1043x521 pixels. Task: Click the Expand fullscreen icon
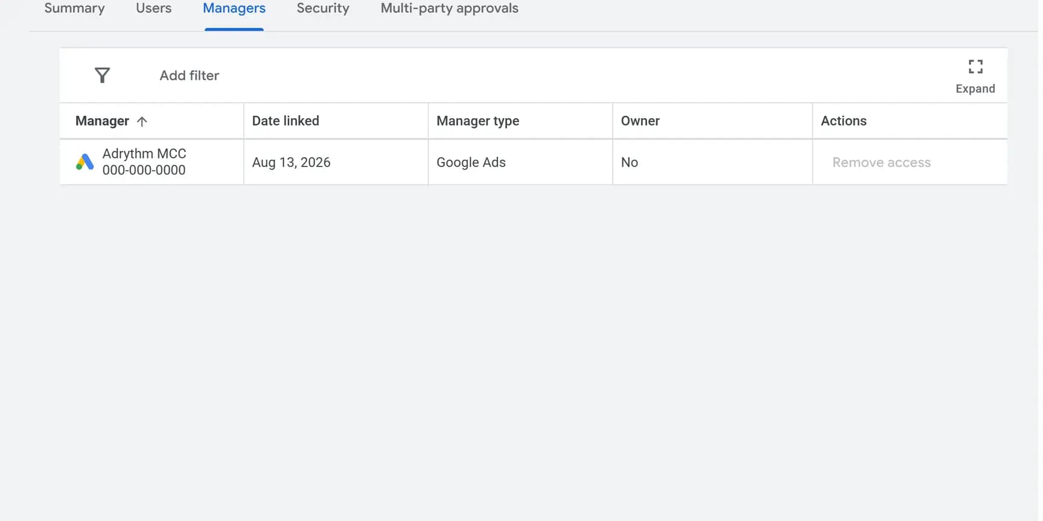point(975,66)
